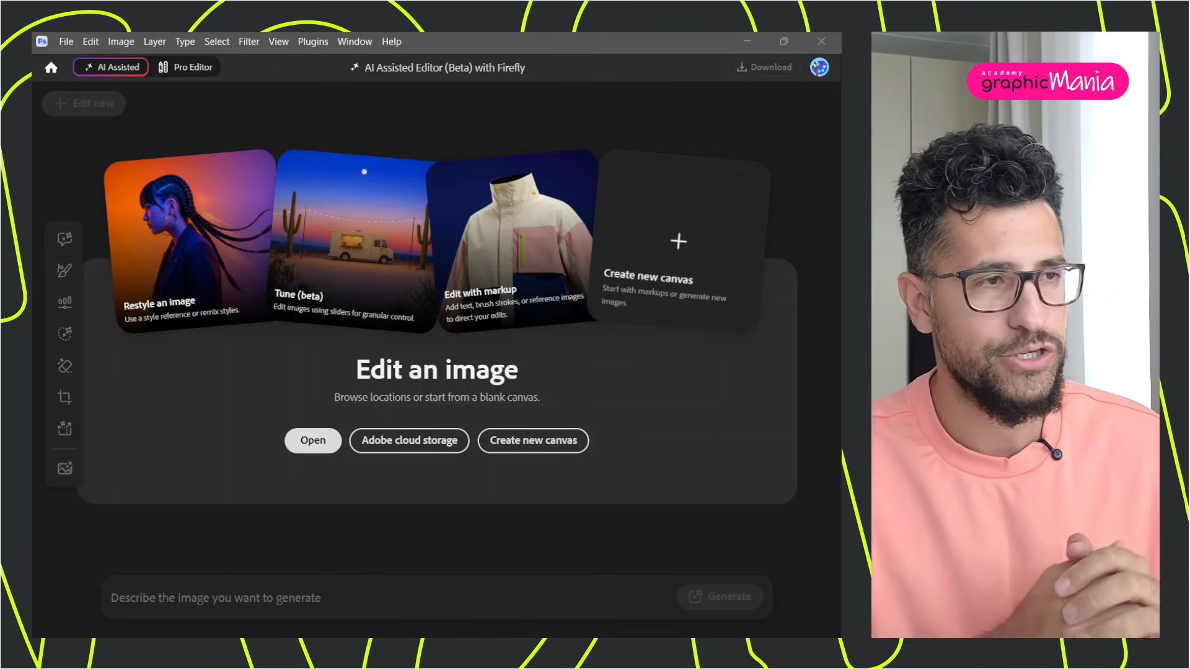Click the Create new canvas pill button
Viewport: 1190px width, 669px height.
pyautogui.click(x=533, y=440)
